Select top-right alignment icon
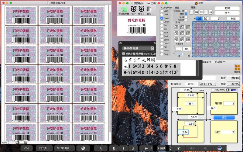Image resolution: width=243 pixels, height=152 pixels. point(188,27)
